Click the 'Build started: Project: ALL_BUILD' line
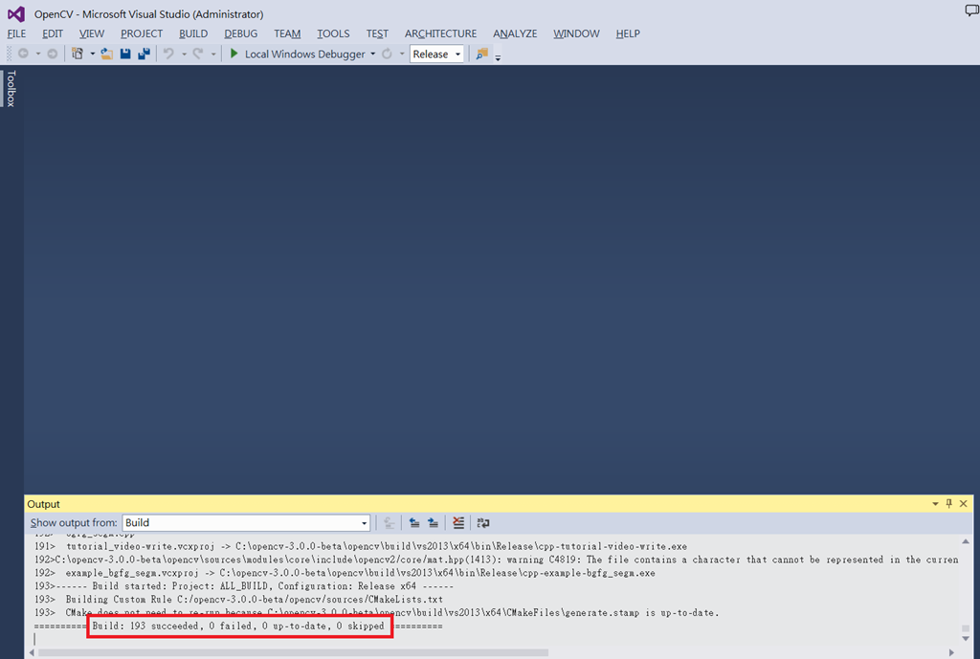Image resolution: width=980 pixels, height=659 pixels. point(244,586)
